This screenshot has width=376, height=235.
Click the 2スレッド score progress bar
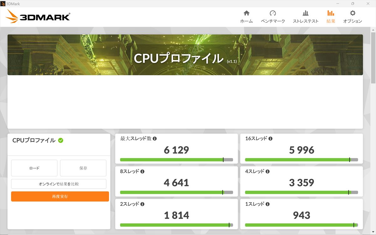pos(176,225)
